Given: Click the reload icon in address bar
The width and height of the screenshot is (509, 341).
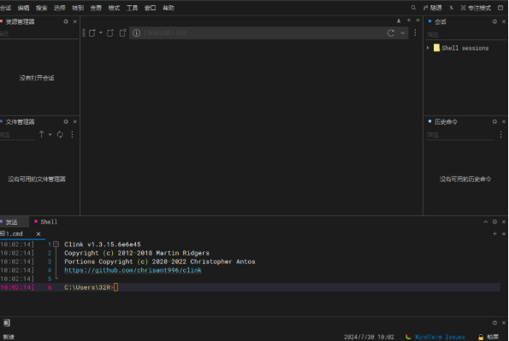Looking at the screenshot, I should 391,32.
